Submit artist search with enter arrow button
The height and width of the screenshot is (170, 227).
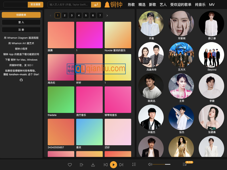point(96,5)
